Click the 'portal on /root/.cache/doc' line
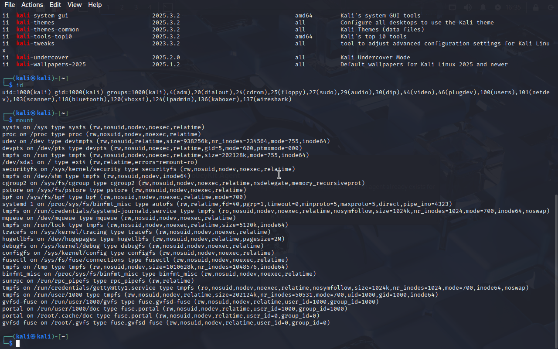The image size is (558, 349). [161, 316]
